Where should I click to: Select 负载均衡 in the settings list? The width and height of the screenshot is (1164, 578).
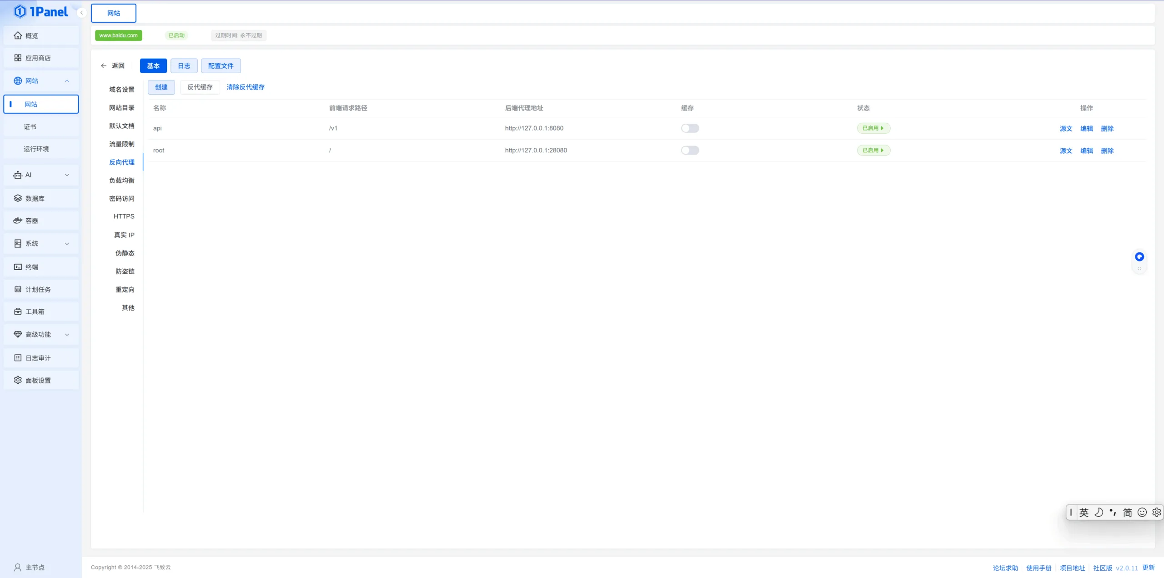(122, 181)
